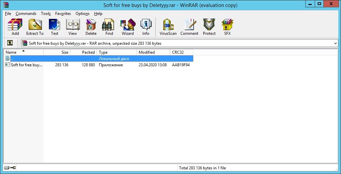This screenshot has height=174, width=341.
Task: Click the View file icon
Action: (x=73, y=27)
